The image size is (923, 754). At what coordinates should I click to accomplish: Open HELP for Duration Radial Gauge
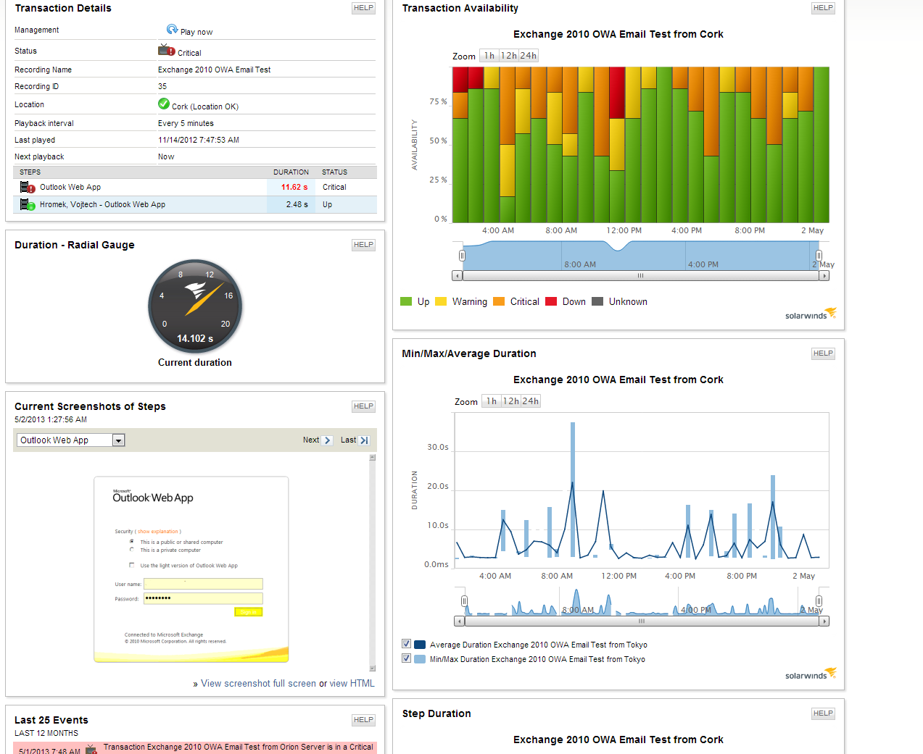point(363,245)
